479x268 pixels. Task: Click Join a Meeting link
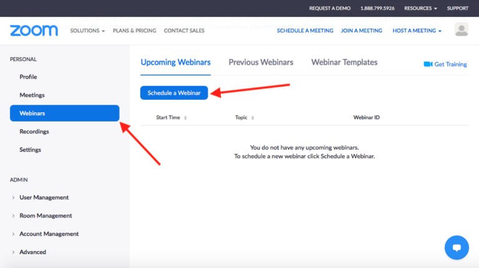361,31
